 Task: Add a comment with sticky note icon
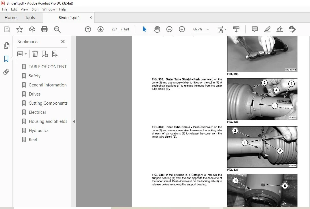[255, 29]
